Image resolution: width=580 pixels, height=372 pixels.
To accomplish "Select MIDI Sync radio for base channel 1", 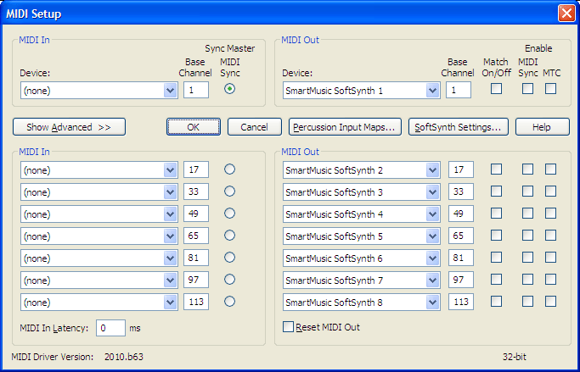I will tap(229, 89).
